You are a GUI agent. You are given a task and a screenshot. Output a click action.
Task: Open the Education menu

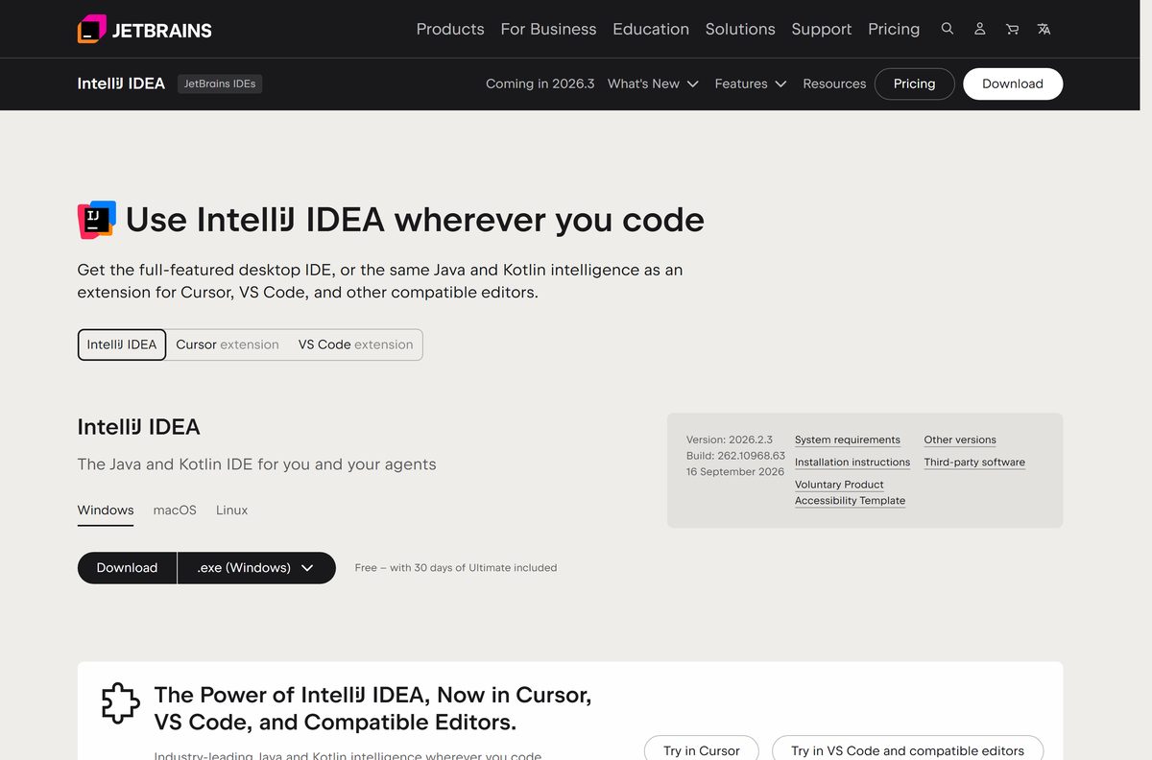651,29
